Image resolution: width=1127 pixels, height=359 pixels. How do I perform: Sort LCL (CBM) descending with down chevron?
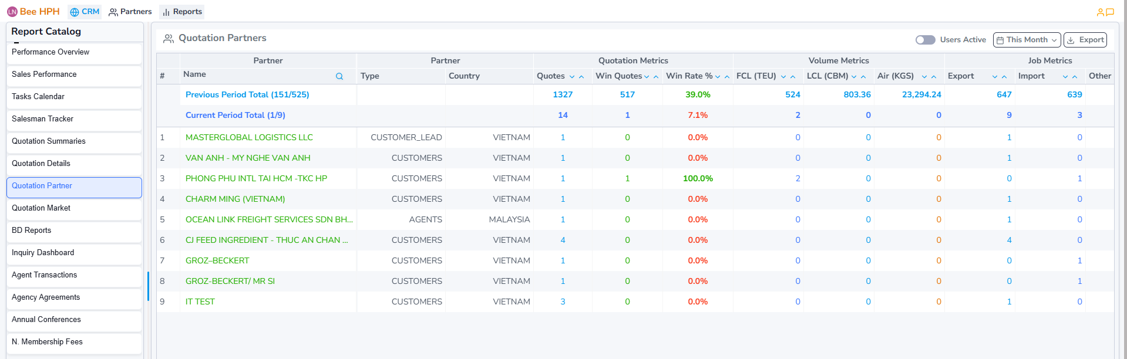[x=854, y=77]
